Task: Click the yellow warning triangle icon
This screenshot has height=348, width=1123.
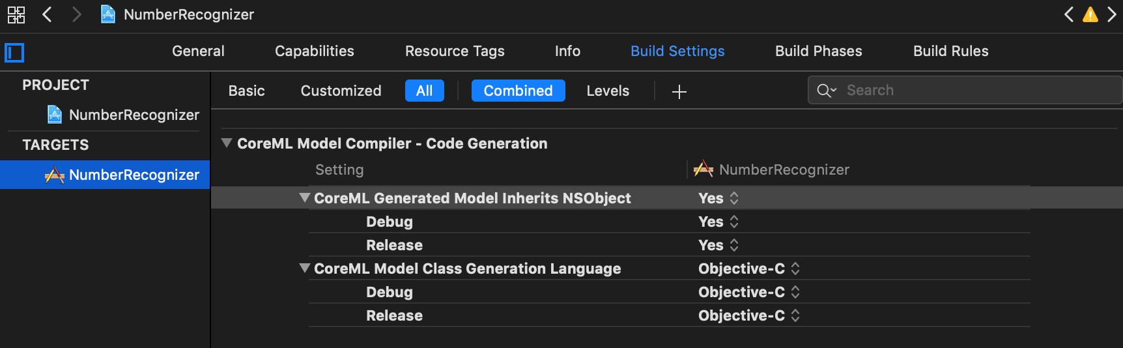Action: pos(1090,14)
